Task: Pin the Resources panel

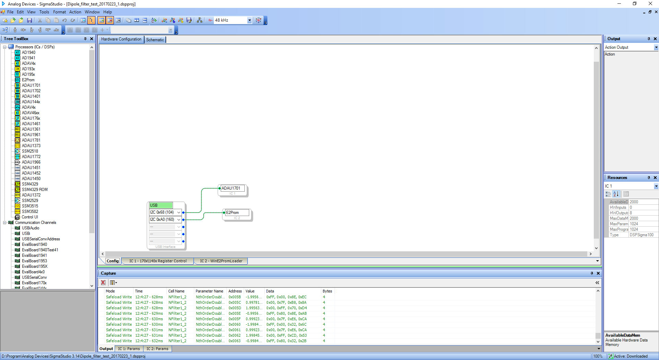Action: pos(649,178)
